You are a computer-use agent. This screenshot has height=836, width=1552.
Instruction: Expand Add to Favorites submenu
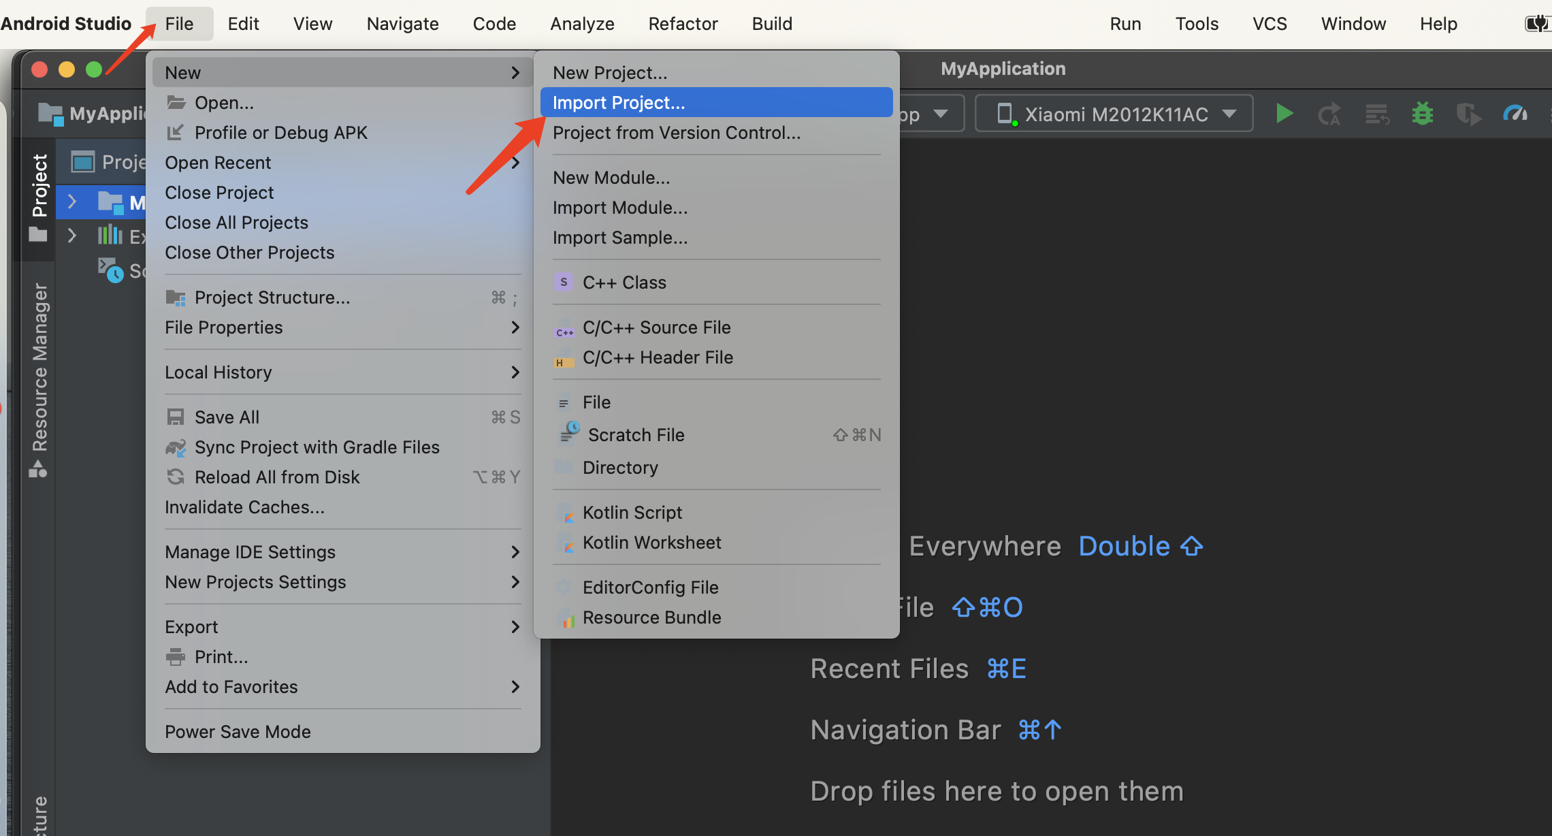click(515, 686)
